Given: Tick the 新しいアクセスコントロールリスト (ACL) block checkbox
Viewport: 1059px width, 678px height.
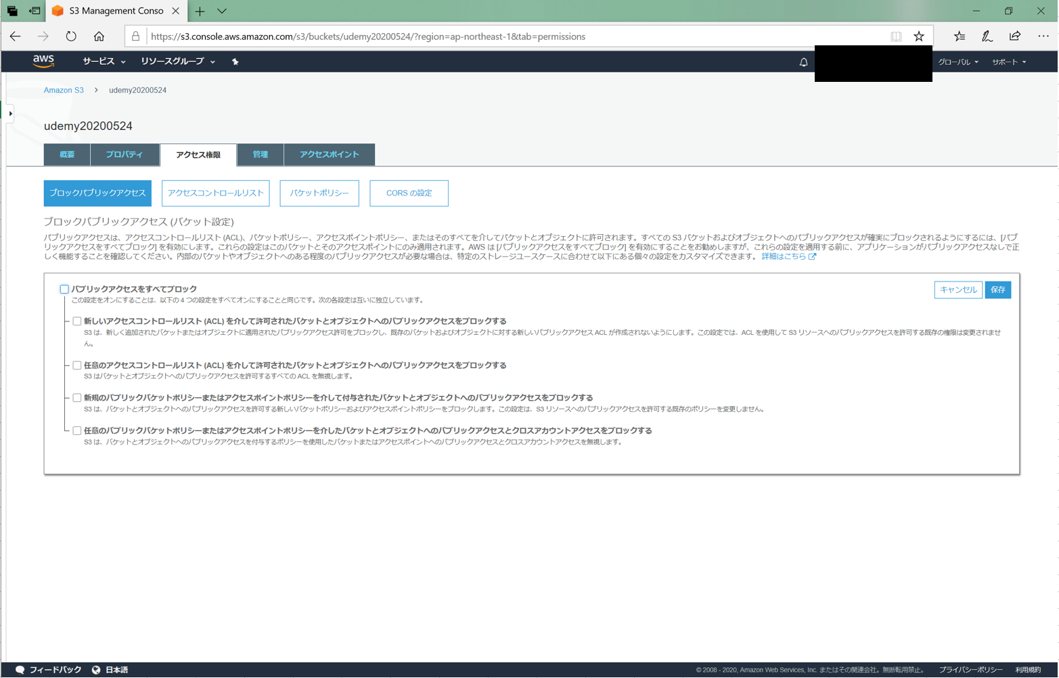Looking at the screenshot, I should pyautogui.click(x=77, y=321).
